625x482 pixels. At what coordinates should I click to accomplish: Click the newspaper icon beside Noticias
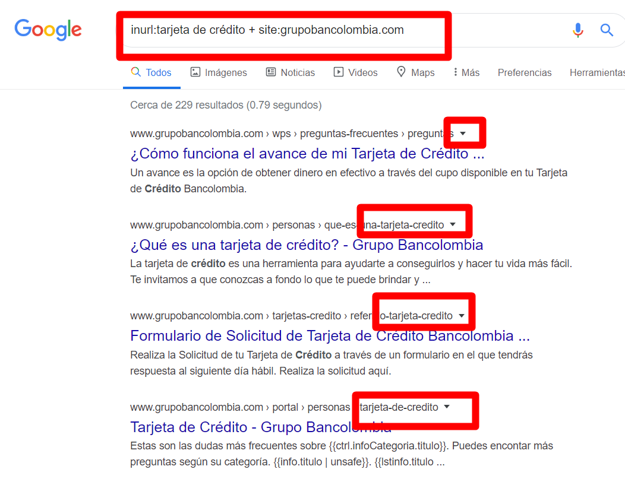[272, 72]
